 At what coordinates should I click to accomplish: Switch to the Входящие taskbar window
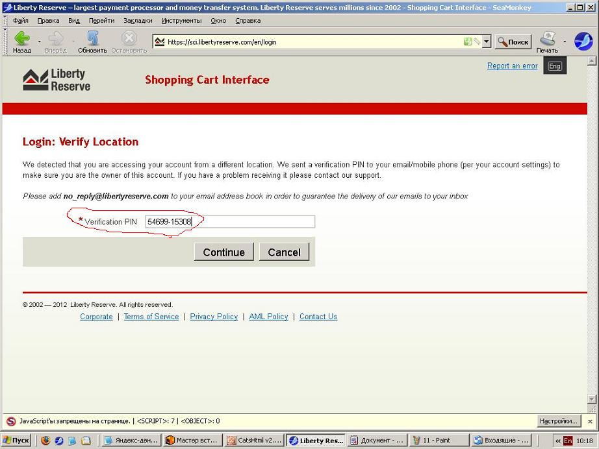tap(501, 440)
